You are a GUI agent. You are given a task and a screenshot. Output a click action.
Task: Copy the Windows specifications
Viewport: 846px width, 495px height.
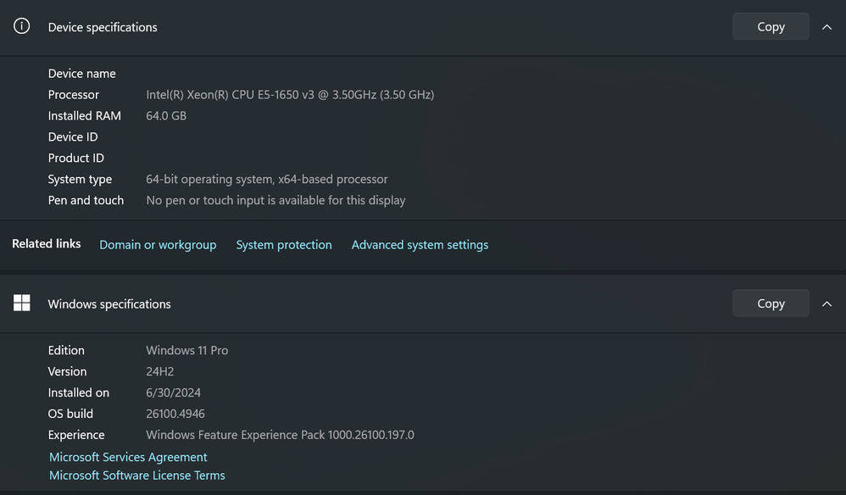(x=771, y=303)
